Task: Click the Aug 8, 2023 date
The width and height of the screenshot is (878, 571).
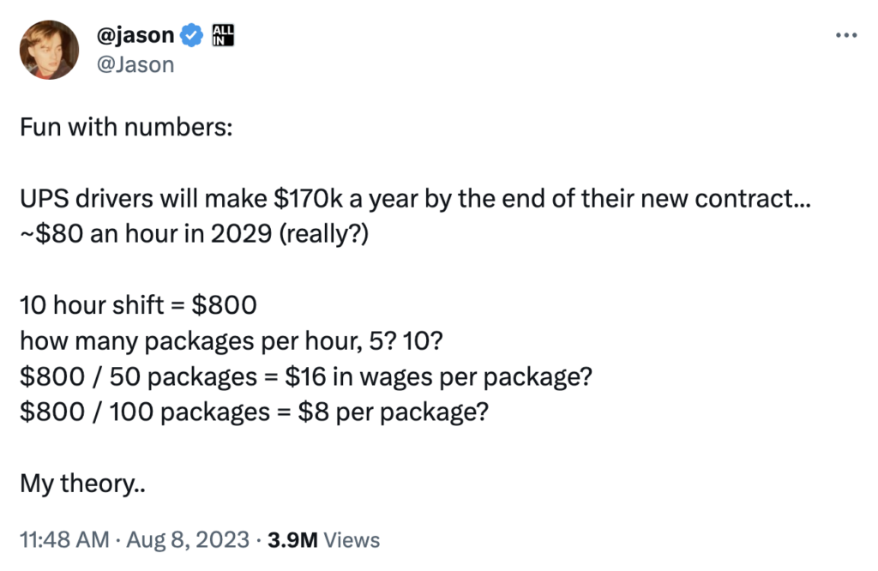Action: (x=188, y=540)
